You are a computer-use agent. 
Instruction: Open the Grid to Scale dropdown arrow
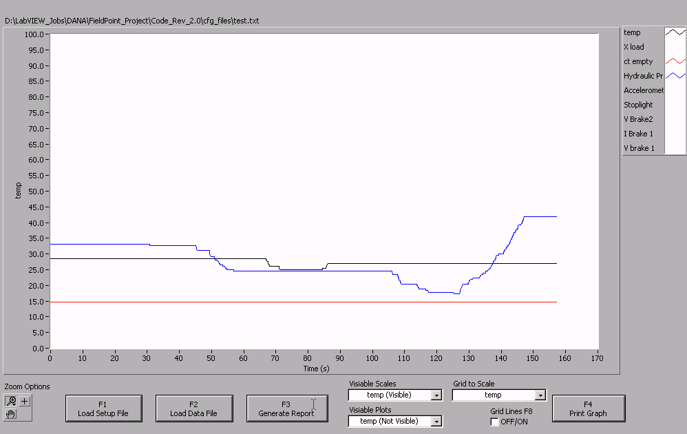540,395
